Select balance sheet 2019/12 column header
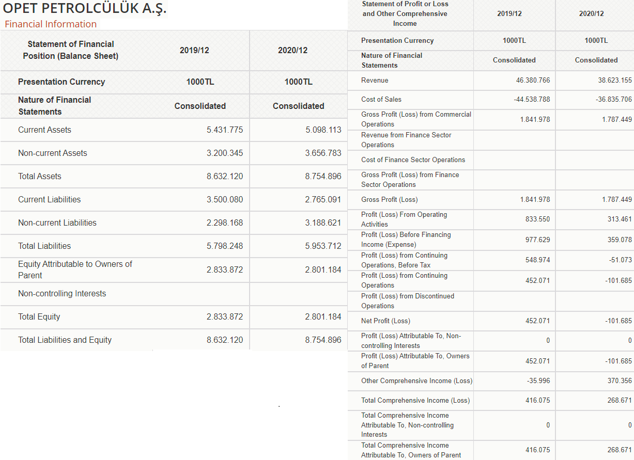Image resolution: width=634 pixels, height=460 pixels. 194,50
